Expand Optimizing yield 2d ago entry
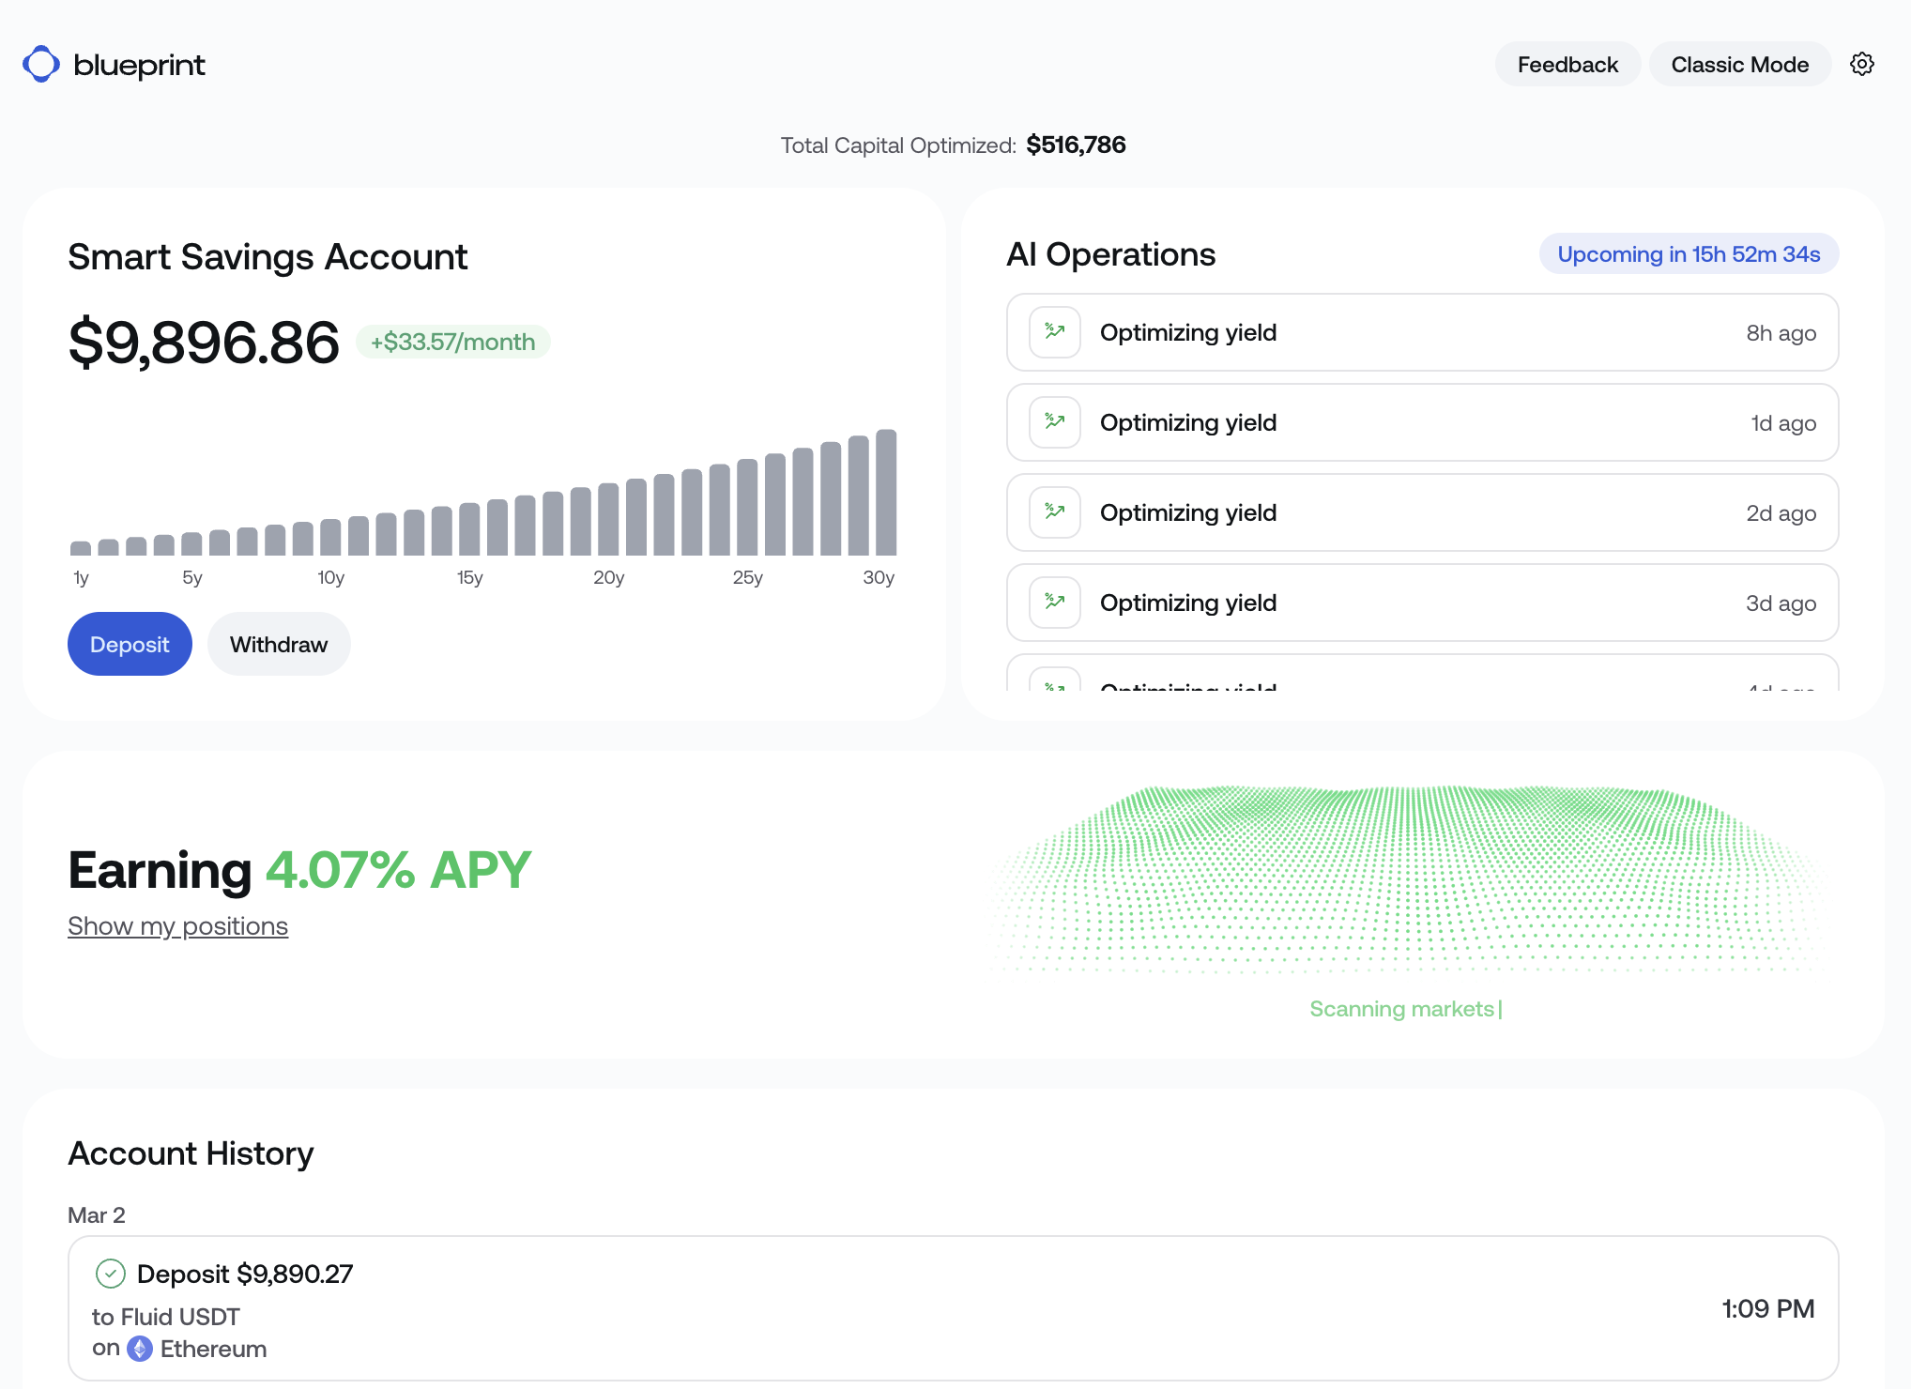The width and height of the screenshot is (1911, 1389). click(1421, 512)
